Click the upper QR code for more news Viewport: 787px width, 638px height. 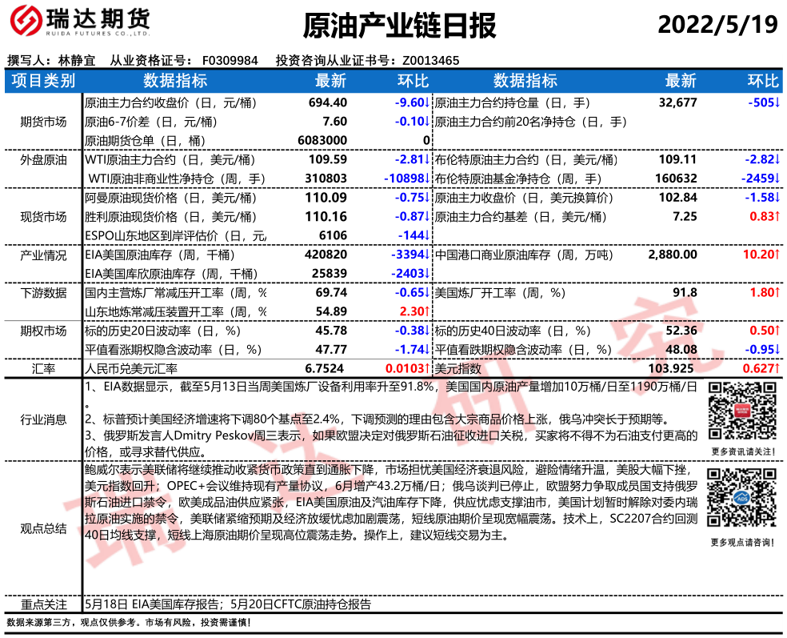tap(741, 412)
